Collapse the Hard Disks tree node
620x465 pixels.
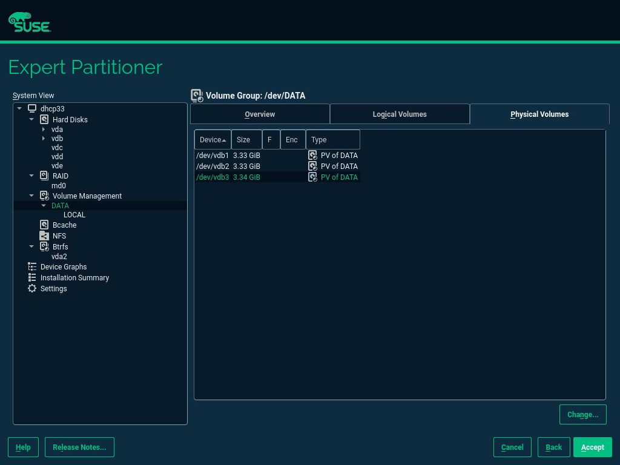(31, 119)
